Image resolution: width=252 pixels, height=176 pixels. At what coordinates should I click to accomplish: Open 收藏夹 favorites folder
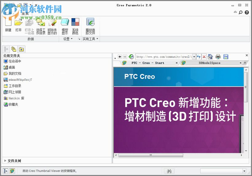pos(11,104)
